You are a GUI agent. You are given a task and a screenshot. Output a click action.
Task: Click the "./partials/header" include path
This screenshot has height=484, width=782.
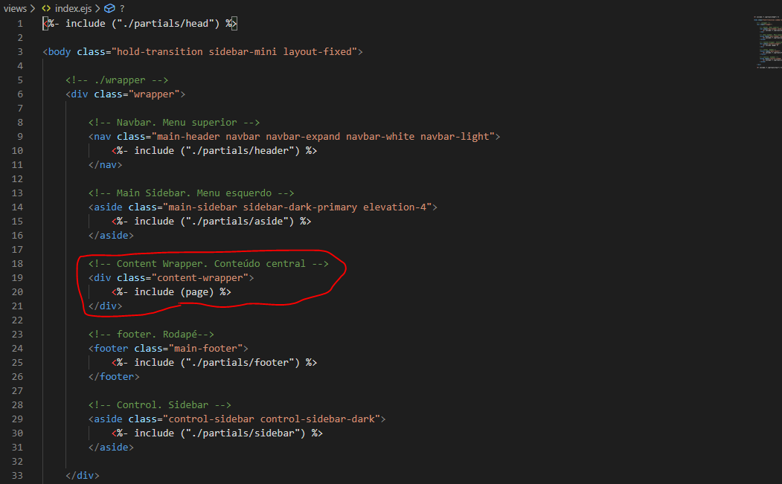click(x=240, y=150)
